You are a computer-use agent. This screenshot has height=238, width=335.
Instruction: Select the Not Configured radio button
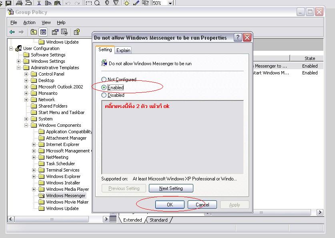pos(104,80)
